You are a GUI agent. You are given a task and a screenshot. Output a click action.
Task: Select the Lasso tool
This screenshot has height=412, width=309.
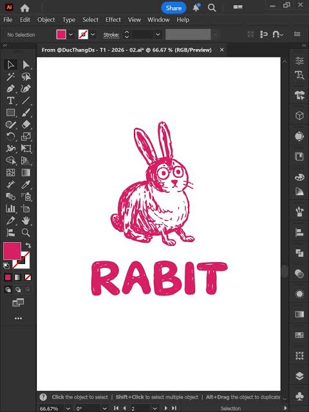pos(26,77)
